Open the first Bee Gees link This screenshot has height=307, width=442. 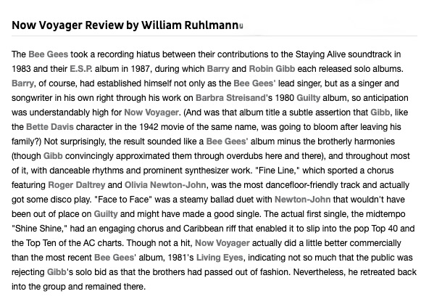click(49, 54)
